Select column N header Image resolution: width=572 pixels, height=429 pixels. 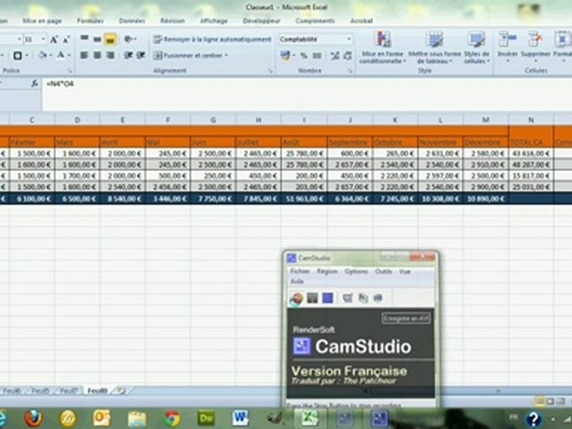tap(531, 119)
